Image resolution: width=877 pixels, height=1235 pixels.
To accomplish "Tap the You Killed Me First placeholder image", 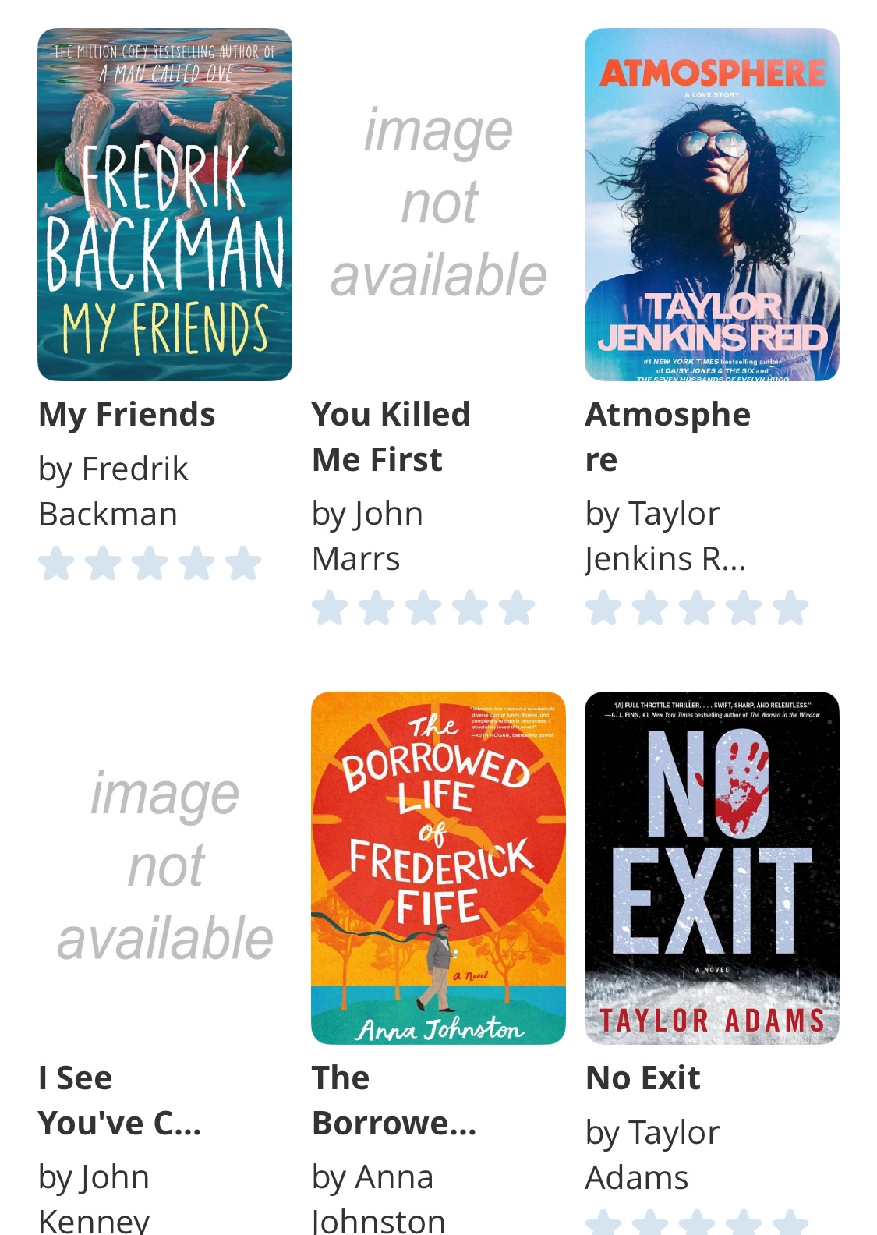I will coord(438,204).
